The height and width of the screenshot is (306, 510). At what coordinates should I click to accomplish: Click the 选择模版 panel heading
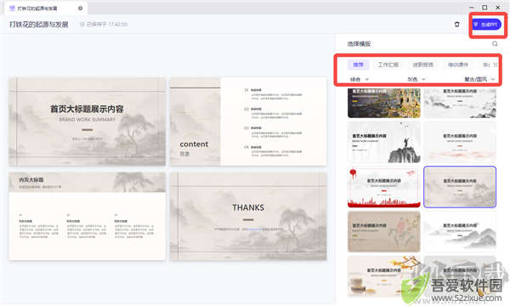pyautogui.click(x=359, y=44)
